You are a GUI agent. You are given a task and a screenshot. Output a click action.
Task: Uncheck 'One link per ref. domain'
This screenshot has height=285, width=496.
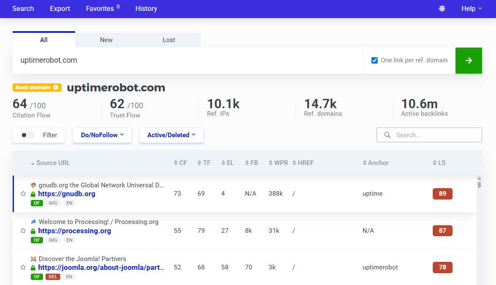(375, 60)
